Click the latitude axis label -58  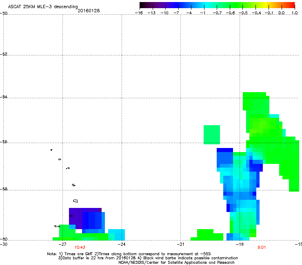(x=4, y=189)
